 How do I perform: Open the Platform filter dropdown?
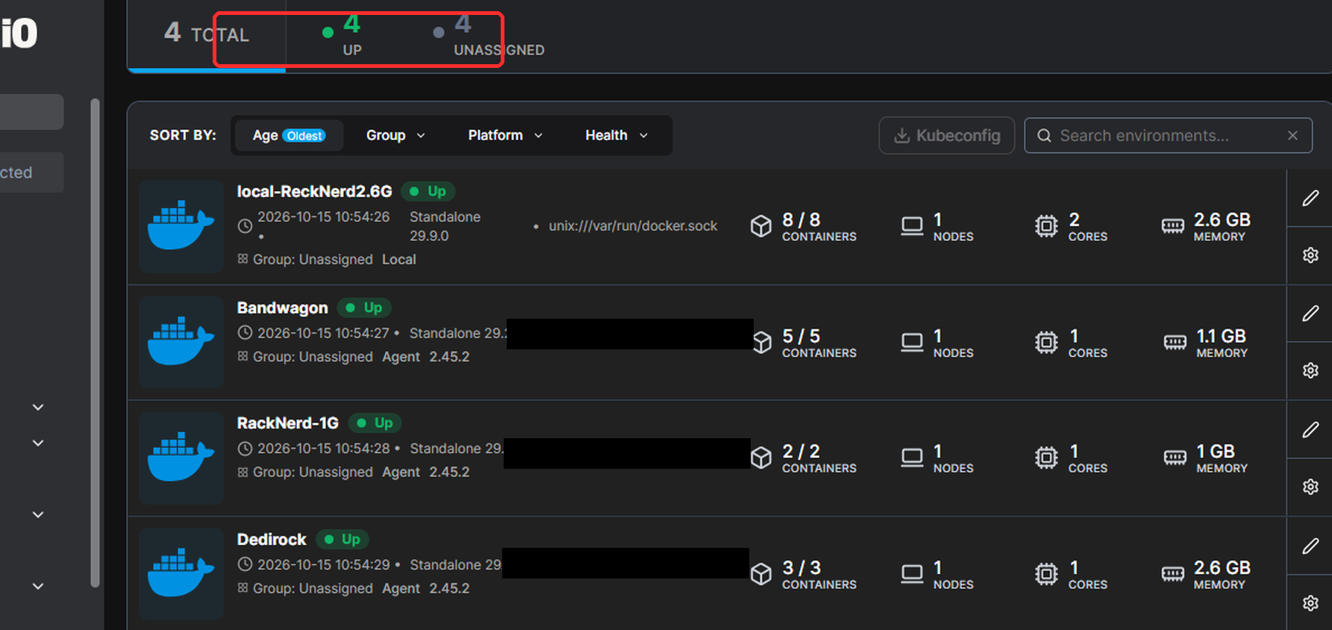(505, 135)
